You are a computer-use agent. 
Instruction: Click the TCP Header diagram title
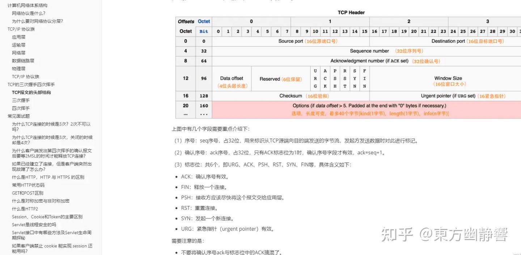(351, 12)
